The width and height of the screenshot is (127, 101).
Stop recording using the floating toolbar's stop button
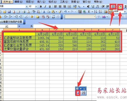click(78, 93)
